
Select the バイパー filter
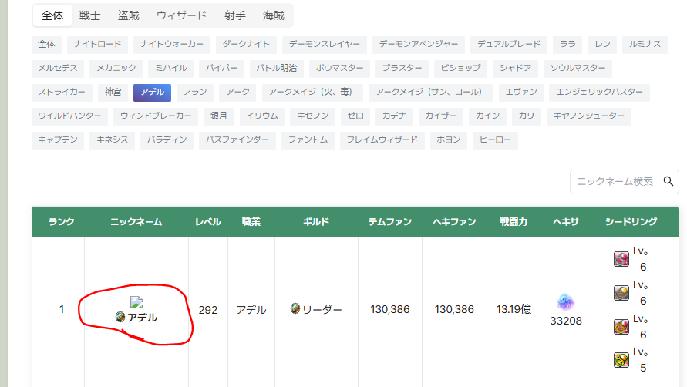tap(221, 69)
